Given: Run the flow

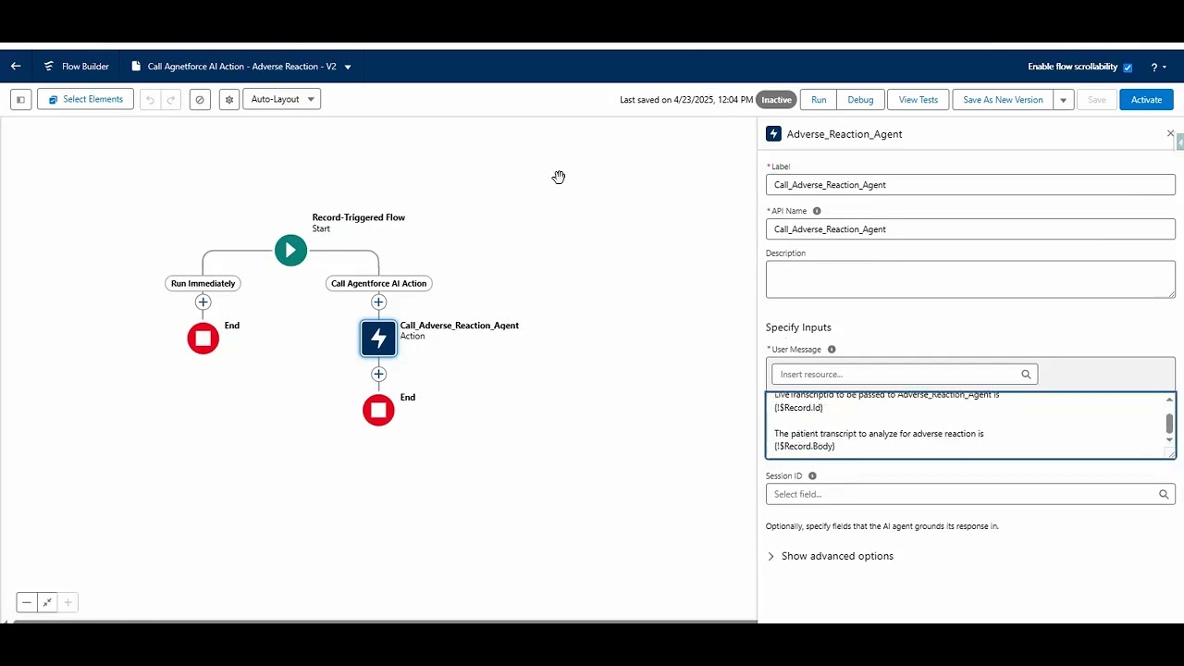Looking at the screenshot, I should pos(819,100).
